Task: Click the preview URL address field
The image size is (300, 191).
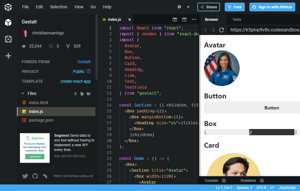Action: pos(264,30)
